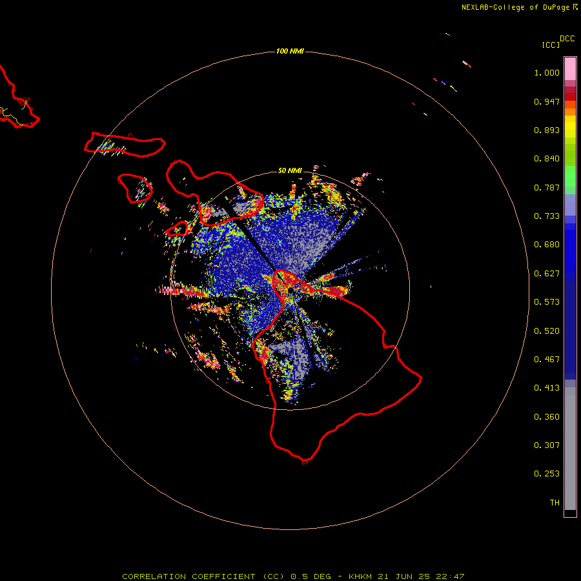Click the [CC] units label

pyautogui.click(x=551, y=45)
